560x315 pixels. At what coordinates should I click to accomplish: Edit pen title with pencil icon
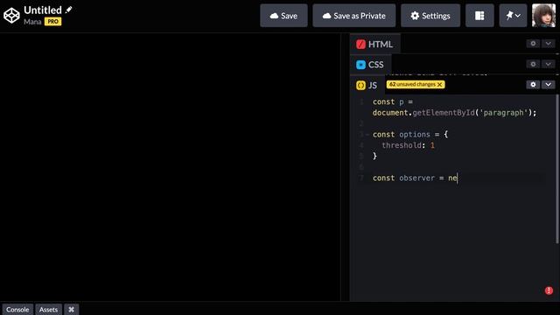click(x=68, y=10)
